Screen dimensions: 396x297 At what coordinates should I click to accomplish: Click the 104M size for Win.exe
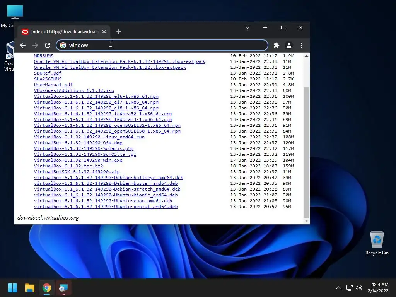coord(288,160)
